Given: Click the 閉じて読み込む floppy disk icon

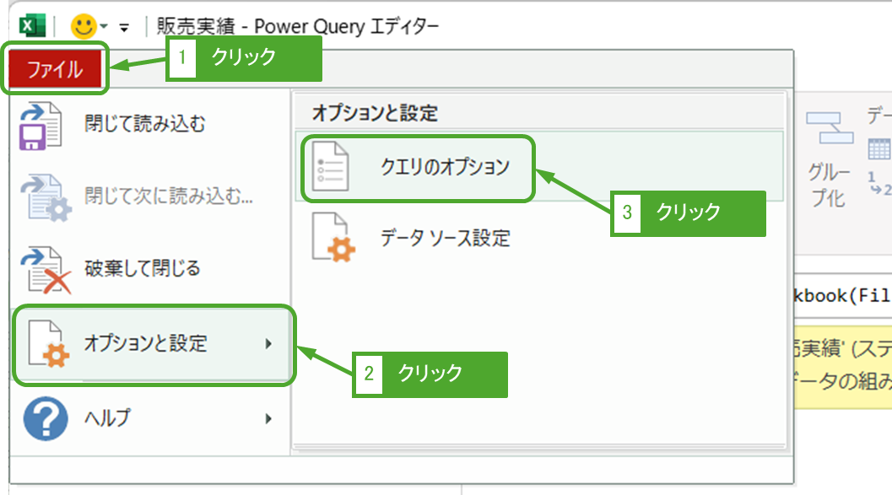Looking at the screenshot, I should [x=41, y=126].
